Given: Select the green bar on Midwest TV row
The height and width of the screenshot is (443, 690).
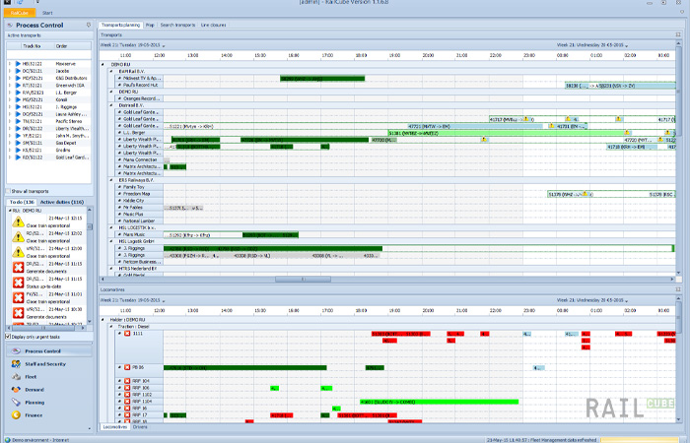Looking at the screenshot, I should click(322, 78).
